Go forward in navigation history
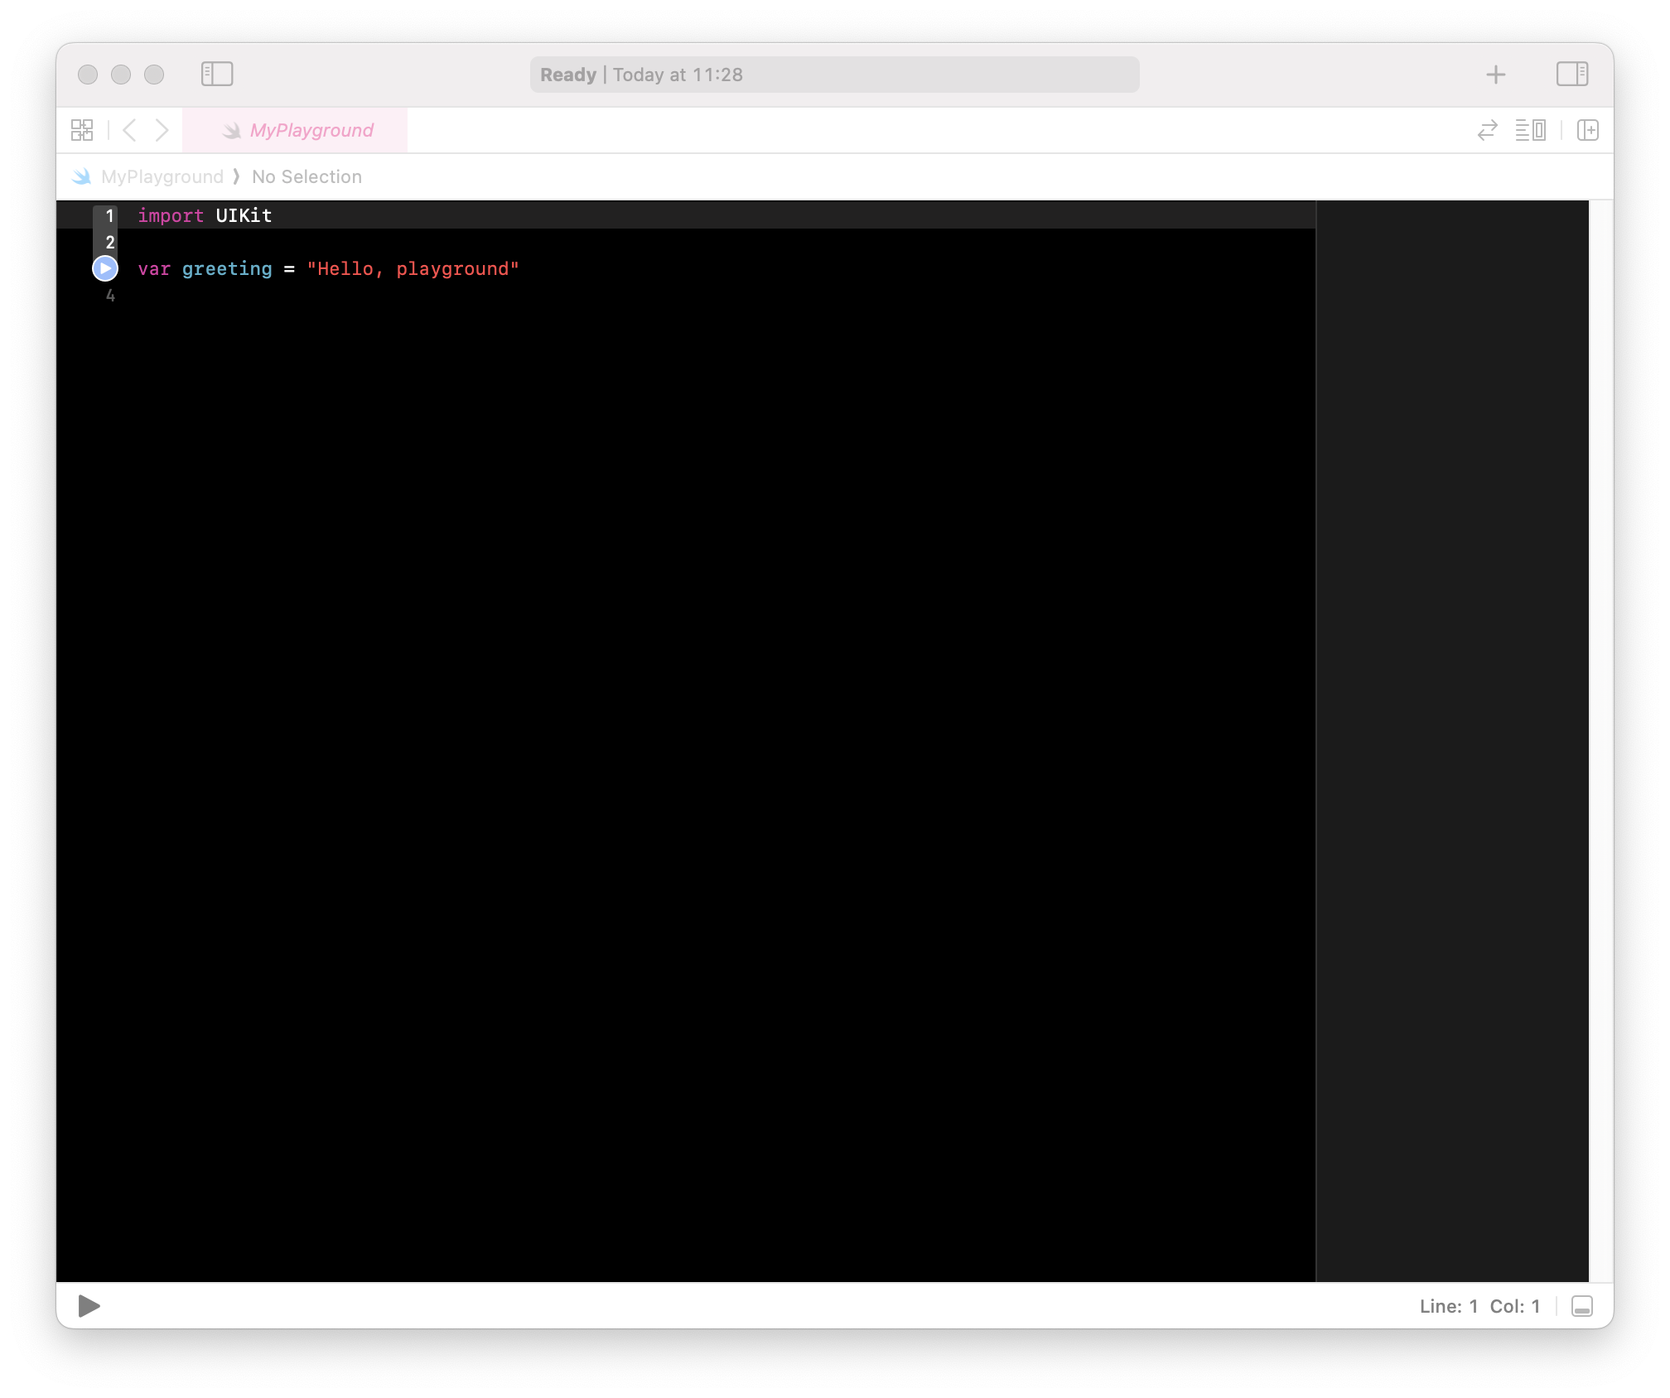Image resolution: width=1670 pixels, height=1398 pixels. pos(162,130)
